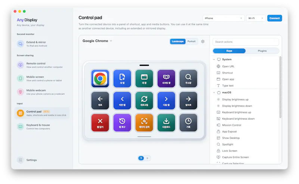The width and height of the screenshot is (299, 184).
Task: Click the download (다운로드) key
Action: pyautogui.click(x=166, y=123)
